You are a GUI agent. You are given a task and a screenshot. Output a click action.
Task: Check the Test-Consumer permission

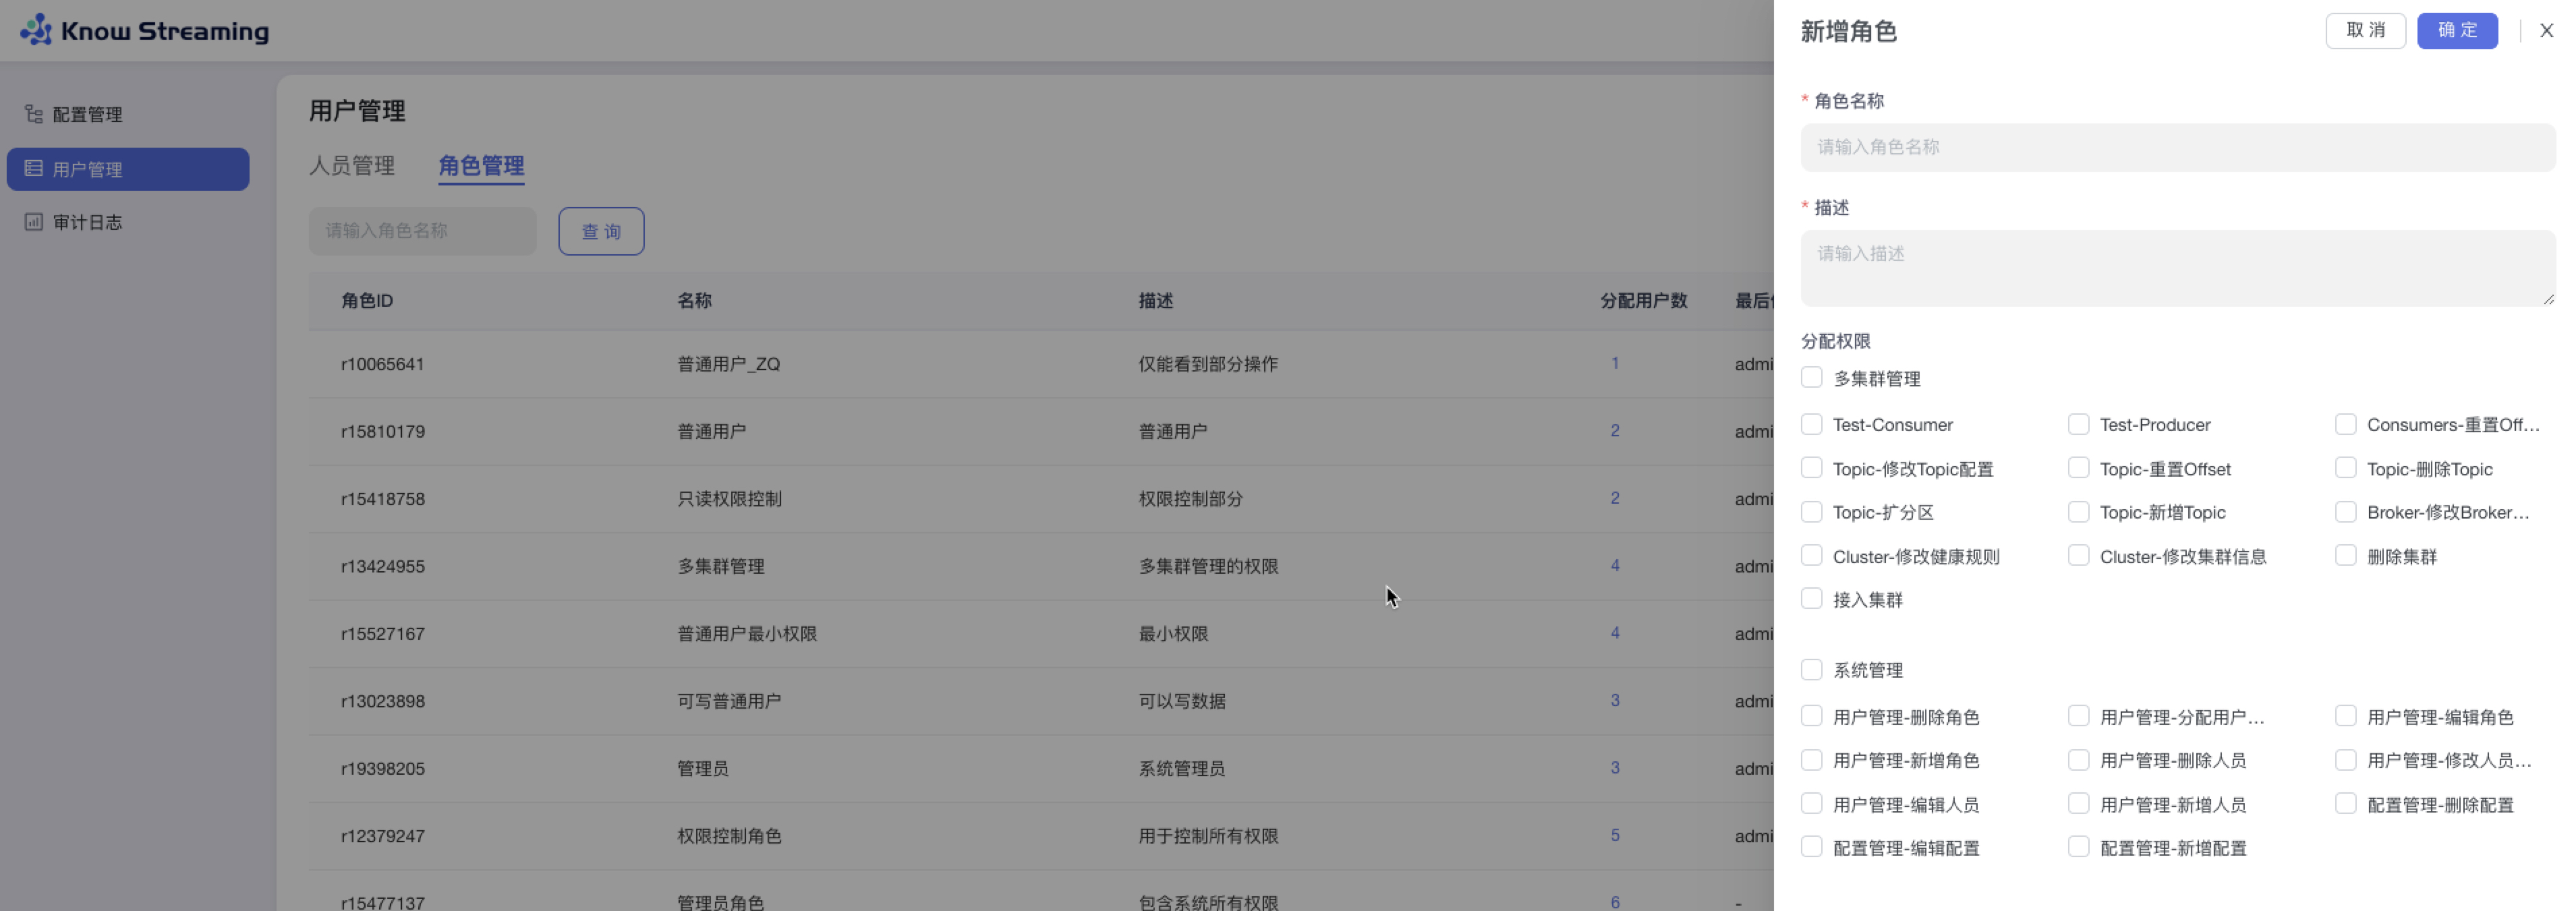[x=1811, y=424]
